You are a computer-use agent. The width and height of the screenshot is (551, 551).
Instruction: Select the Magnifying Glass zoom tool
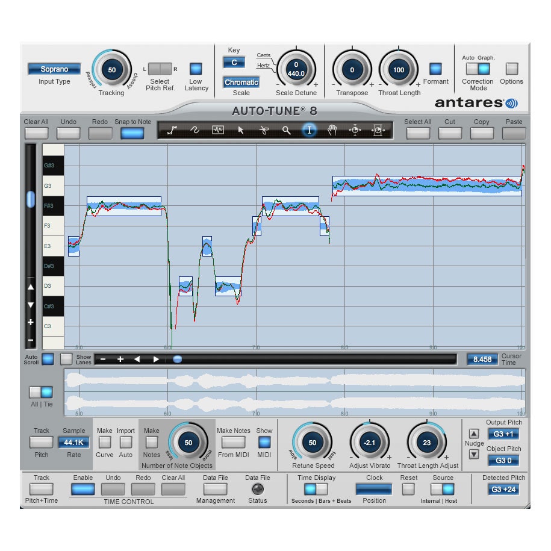click(287, 130)
